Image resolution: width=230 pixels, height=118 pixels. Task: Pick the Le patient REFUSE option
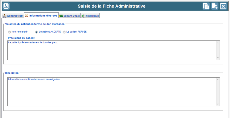(x=64, y=32)
